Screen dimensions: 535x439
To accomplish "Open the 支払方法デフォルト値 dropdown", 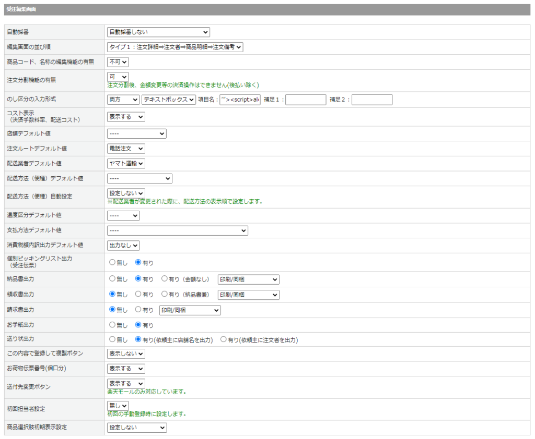I will pyautogui.click(x=177, y=230).
